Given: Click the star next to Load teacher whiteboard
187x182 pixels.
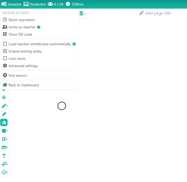Looking at the screenshot, I should tap(74, 44).
